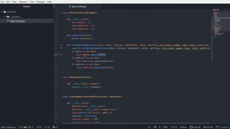The height and width of the screenshot is (129, 230).
Task: Click the algo_trading.py status bar filename
Action: (x=8, y=127)
